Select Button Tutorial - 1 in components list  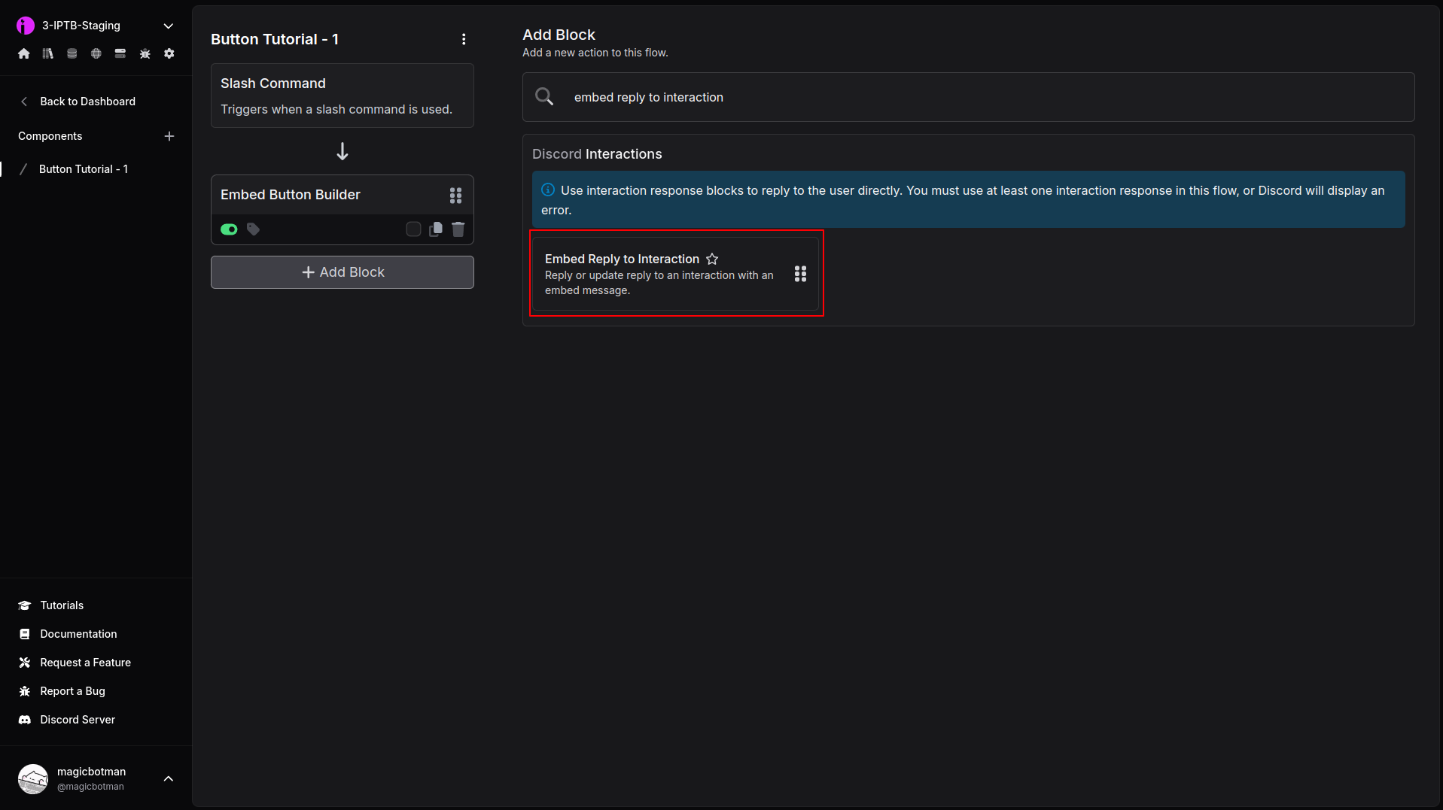click(x=84, y=169)
